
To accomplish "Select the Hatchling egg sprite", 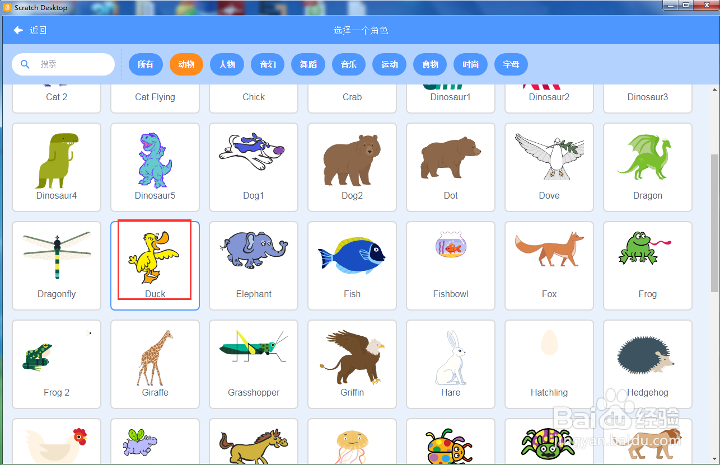I will [x=549, y=364].
